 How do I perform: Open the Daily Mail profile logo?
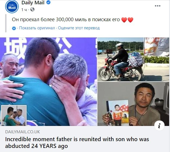pyautogui.click(x=12, y=7)
